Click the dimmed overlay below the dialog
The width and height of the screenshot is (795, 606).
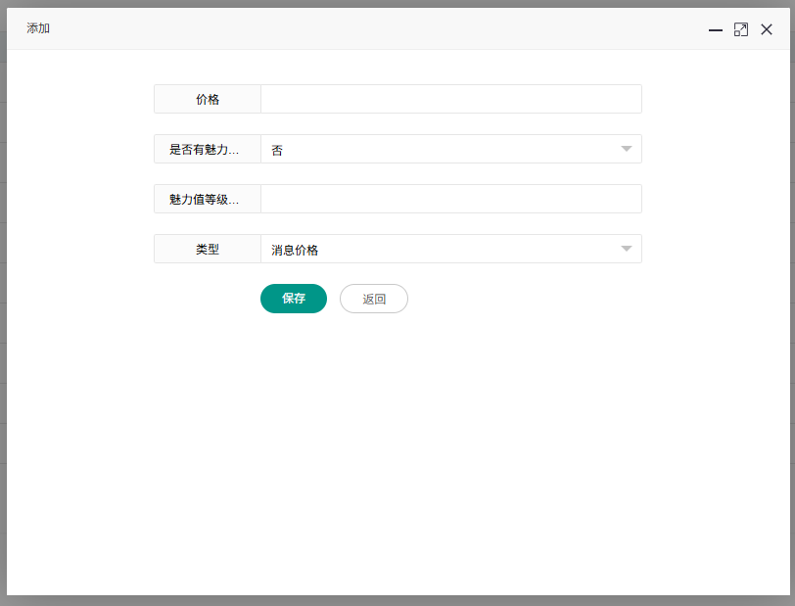(392, 600)
